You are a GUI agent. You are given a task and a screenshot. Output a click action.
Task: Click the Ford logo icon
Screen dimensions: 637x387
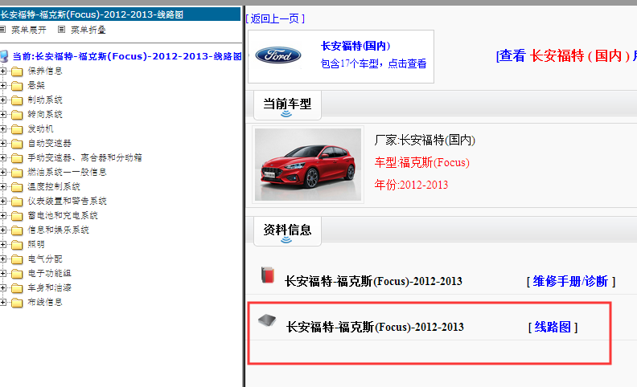(x=278, y=55)
